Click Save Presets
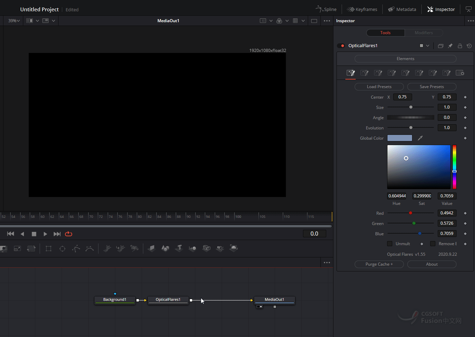 [432, 87]
